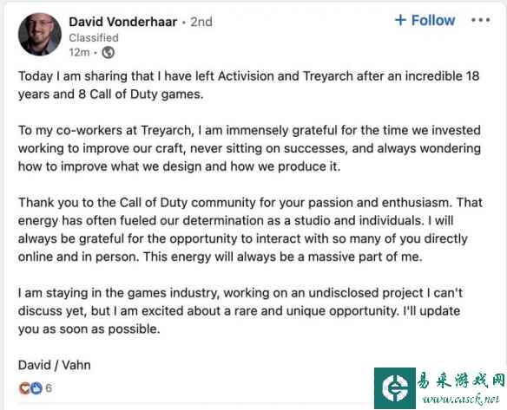Click the 2nd connection degree label
Image resolution: width=507 pixels, height=410 pixels.
tap(201, 22)
